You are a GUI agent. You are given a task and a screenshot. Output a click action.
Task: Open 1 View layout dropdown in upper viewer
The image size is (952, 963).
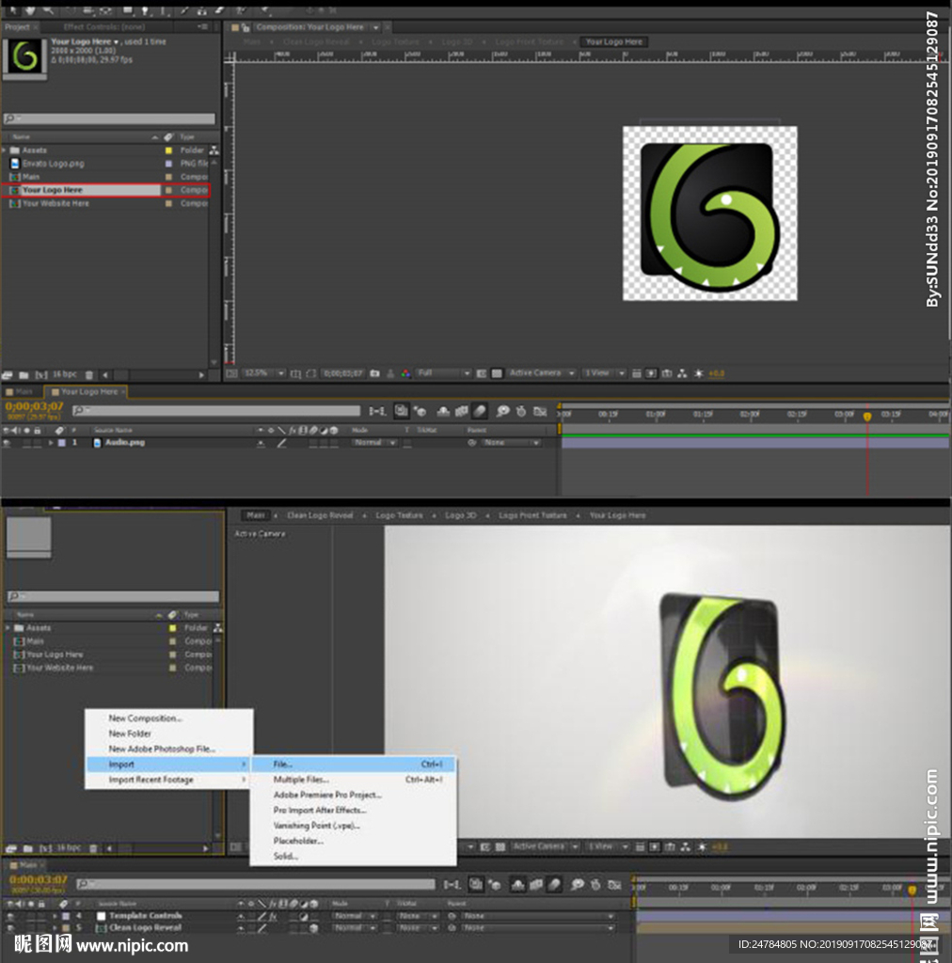[604, 373]
